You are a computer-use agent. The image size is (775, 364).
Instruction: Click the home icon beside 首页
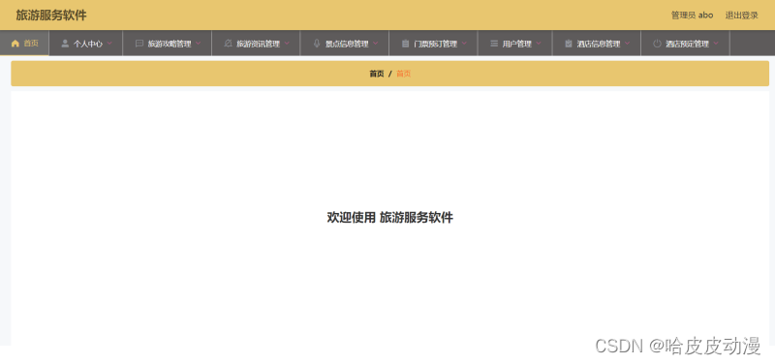(x=15, y=44)
